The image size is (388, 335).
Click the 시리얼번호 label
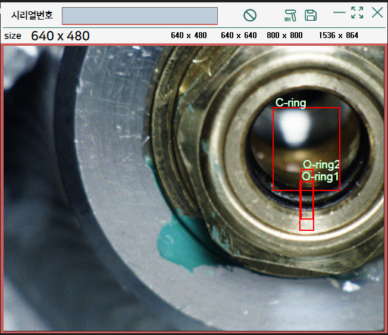[x=32, y=15]
